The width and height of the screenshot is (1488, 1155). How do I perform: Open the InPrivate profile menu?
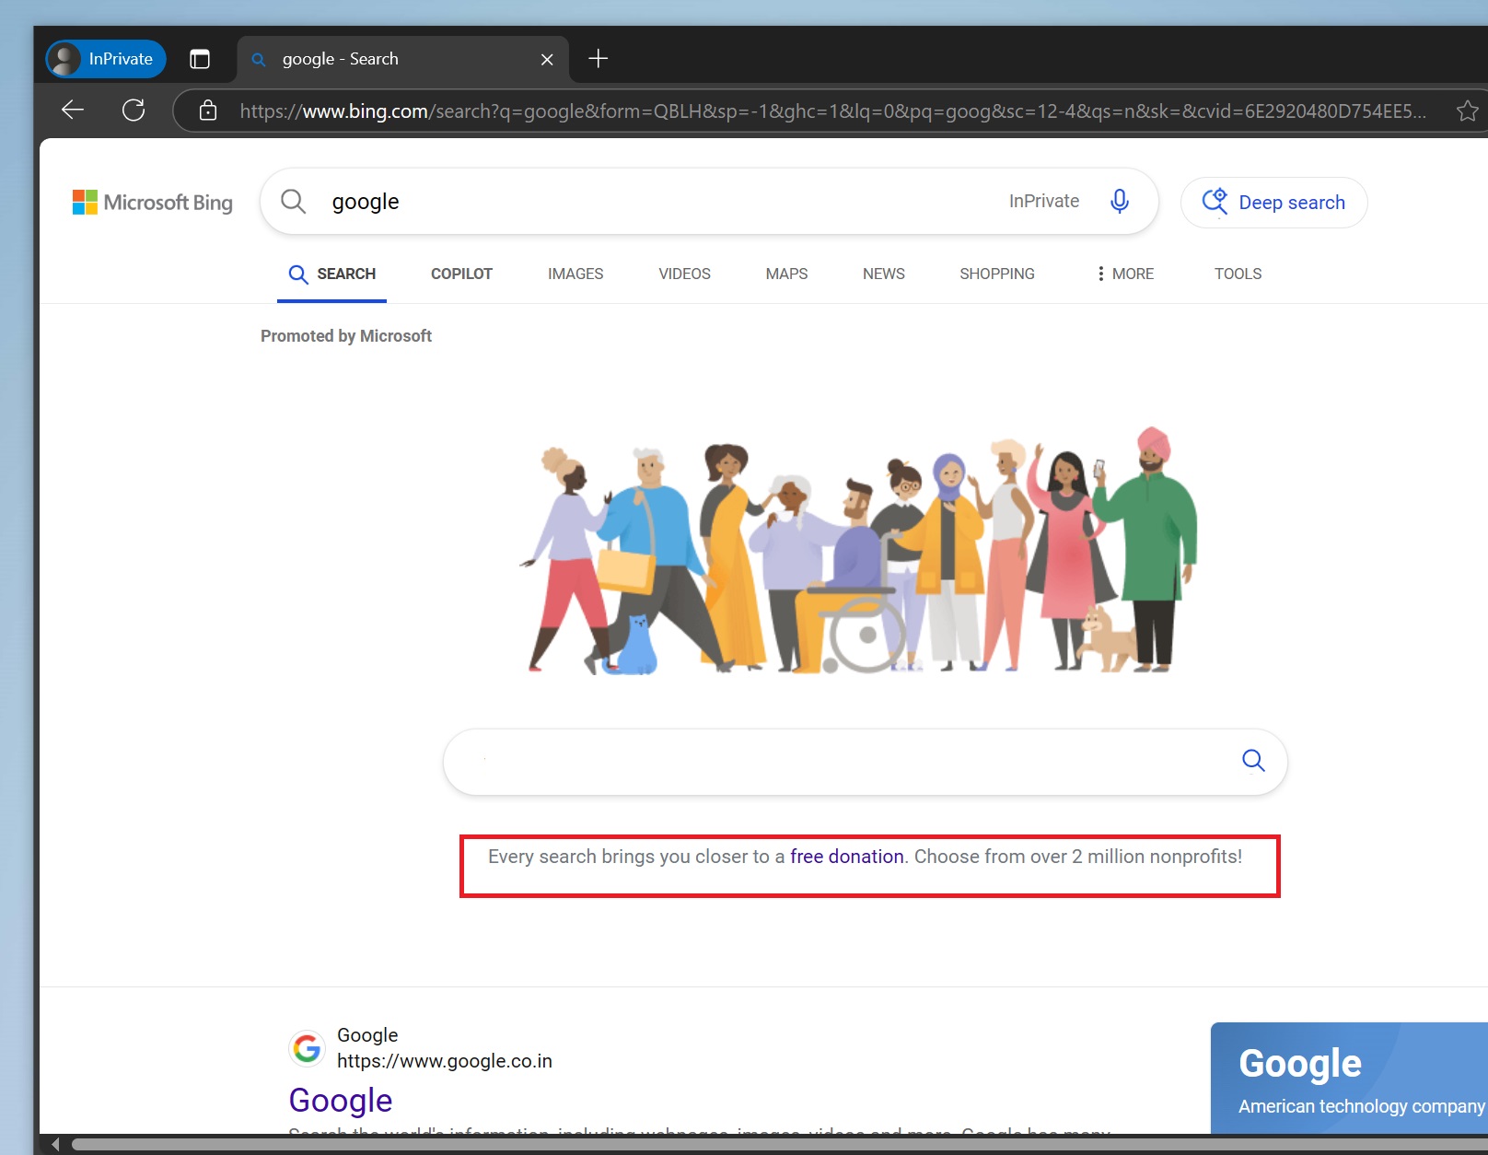click(x=104, y=58)
